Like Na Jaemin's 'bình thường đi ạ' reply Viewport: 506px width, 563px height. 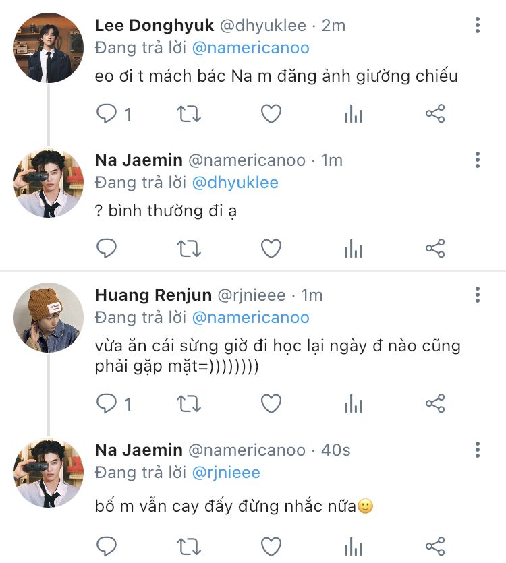271,249
